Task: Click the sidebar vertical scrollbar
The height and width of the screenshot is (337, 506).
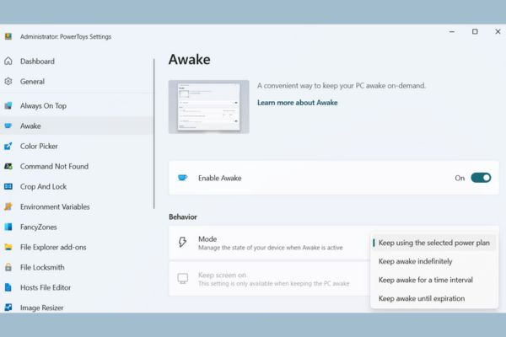Action: (x=154, y=133)
